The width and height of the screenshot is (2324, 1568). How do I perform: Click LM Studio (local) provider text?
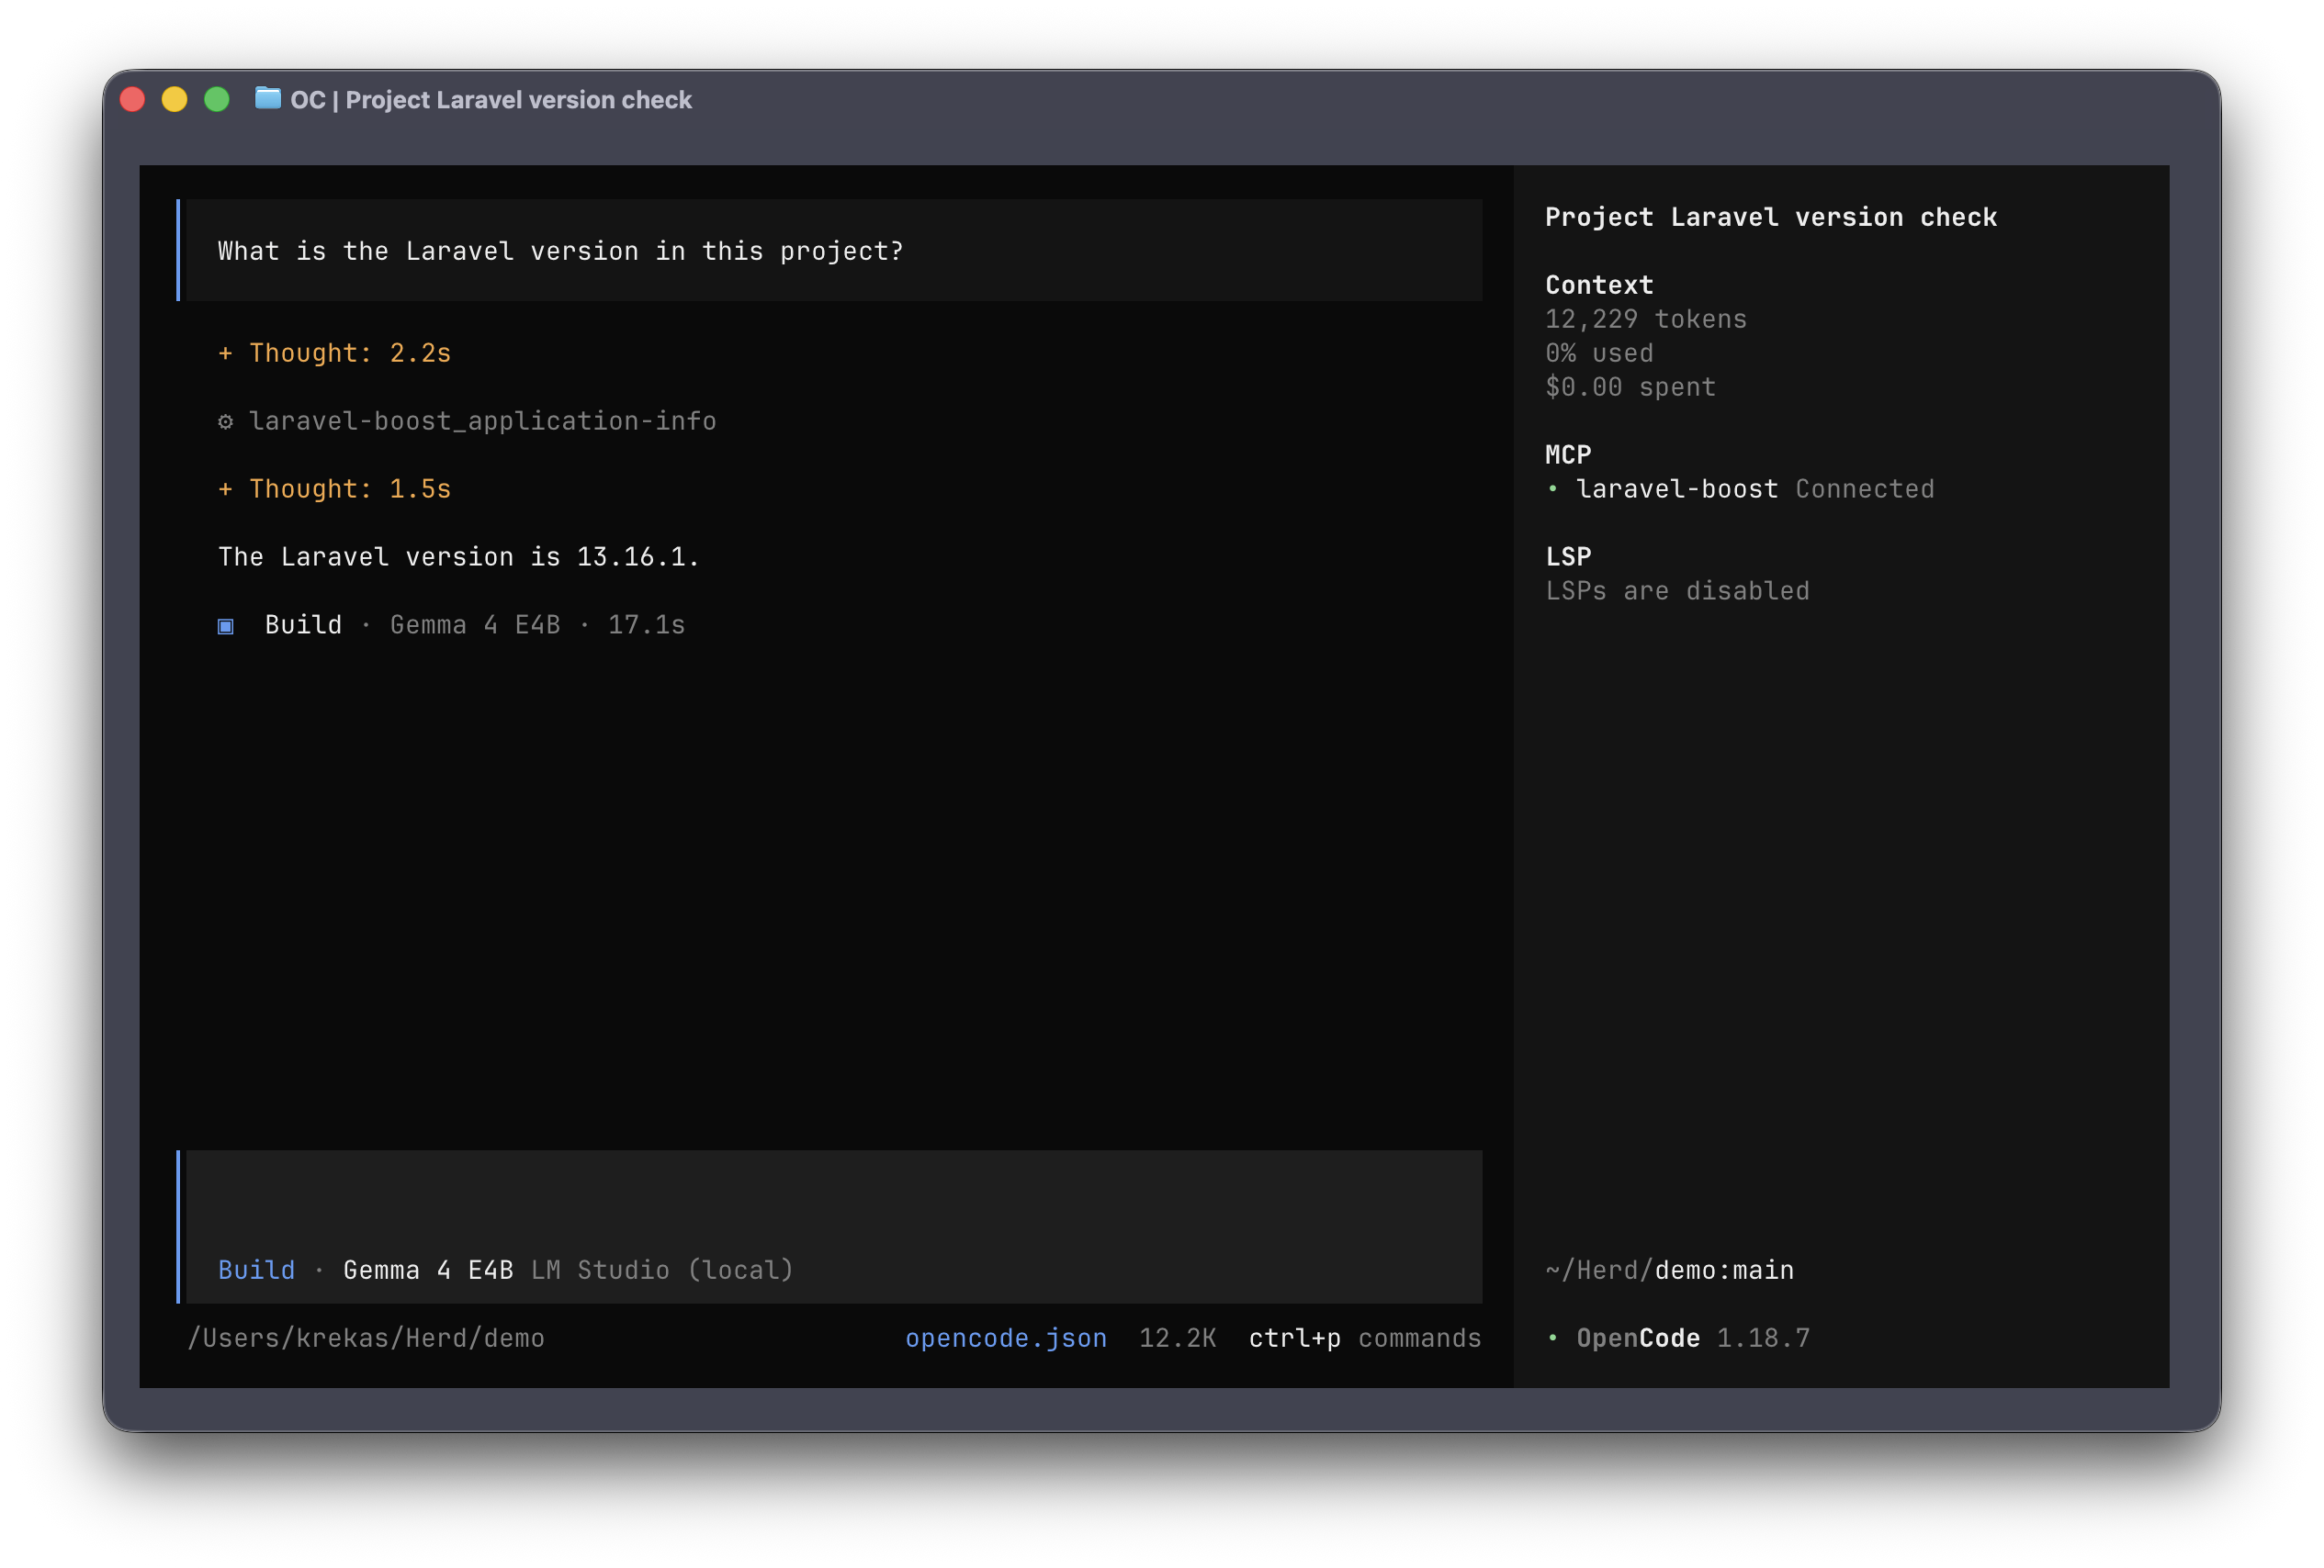[x=662, y=1270]
